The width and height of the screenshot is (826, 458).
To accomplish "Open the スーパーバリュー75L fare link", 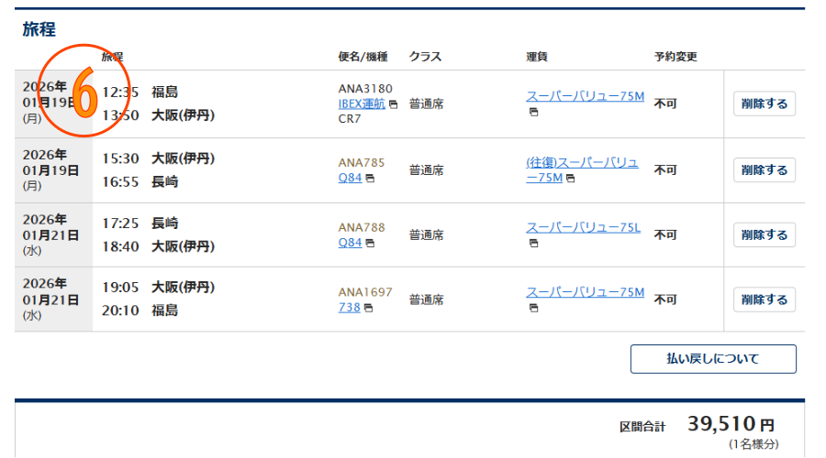I will [x=583, y=227].
